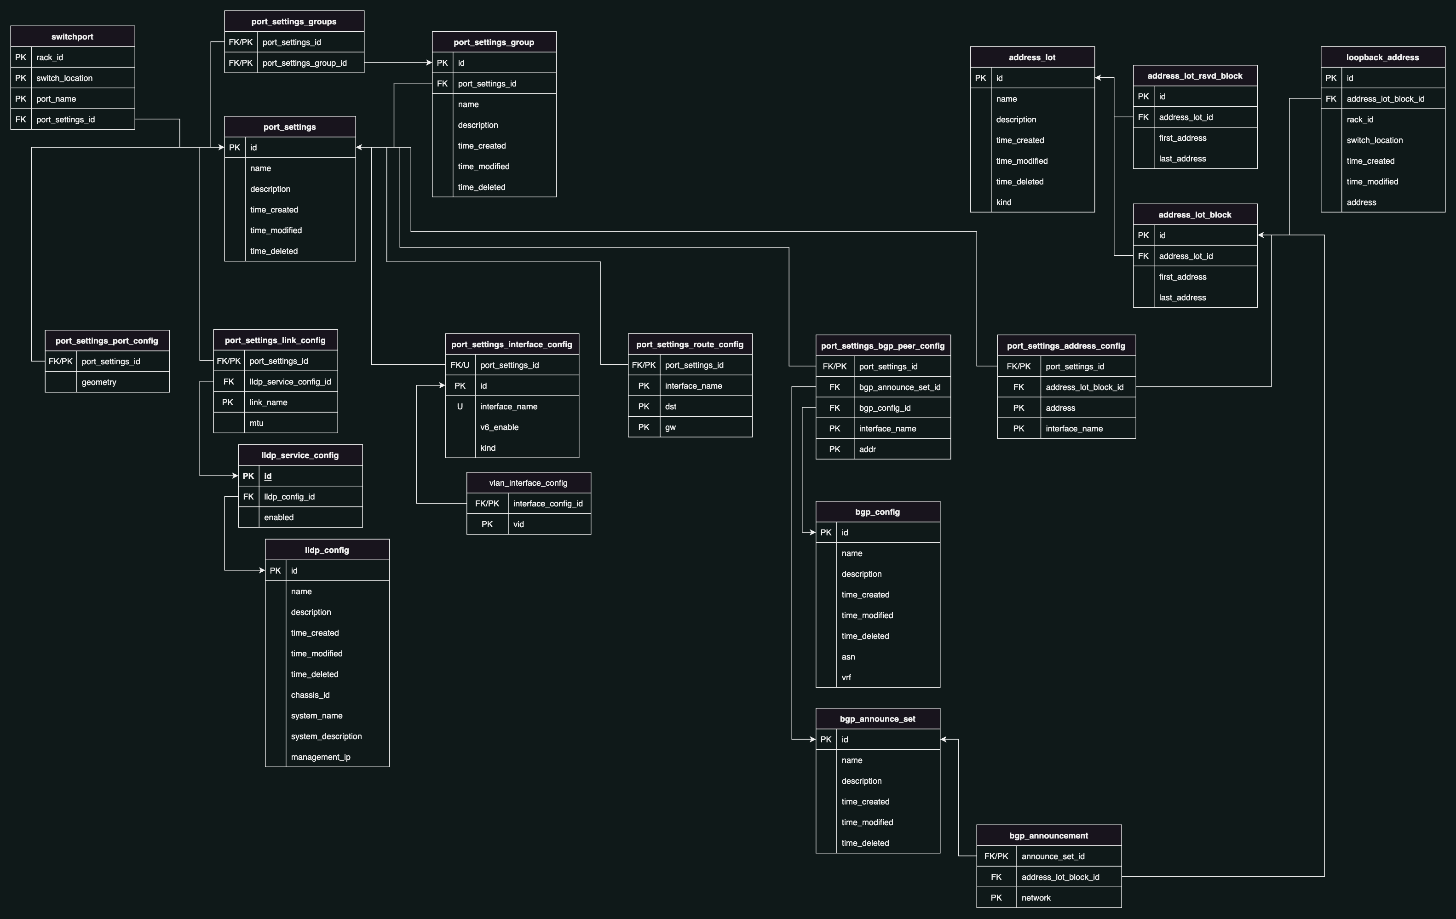1456x919 pixels.
Task: Select bgp_announce_set table header
Action: pos(877,718)
